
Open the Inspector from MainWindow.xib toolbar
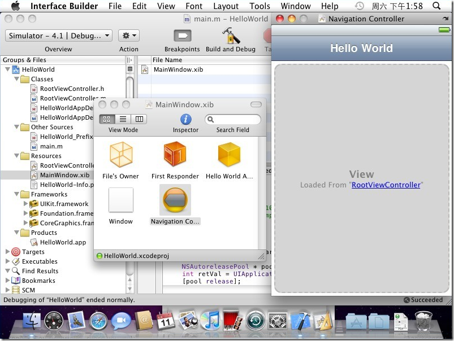coord(185,119)
